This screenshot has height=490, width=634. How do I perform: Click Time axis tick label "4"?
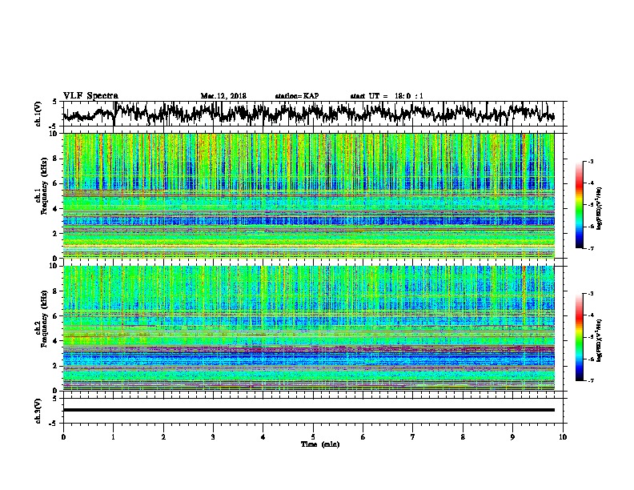point(263,437)
